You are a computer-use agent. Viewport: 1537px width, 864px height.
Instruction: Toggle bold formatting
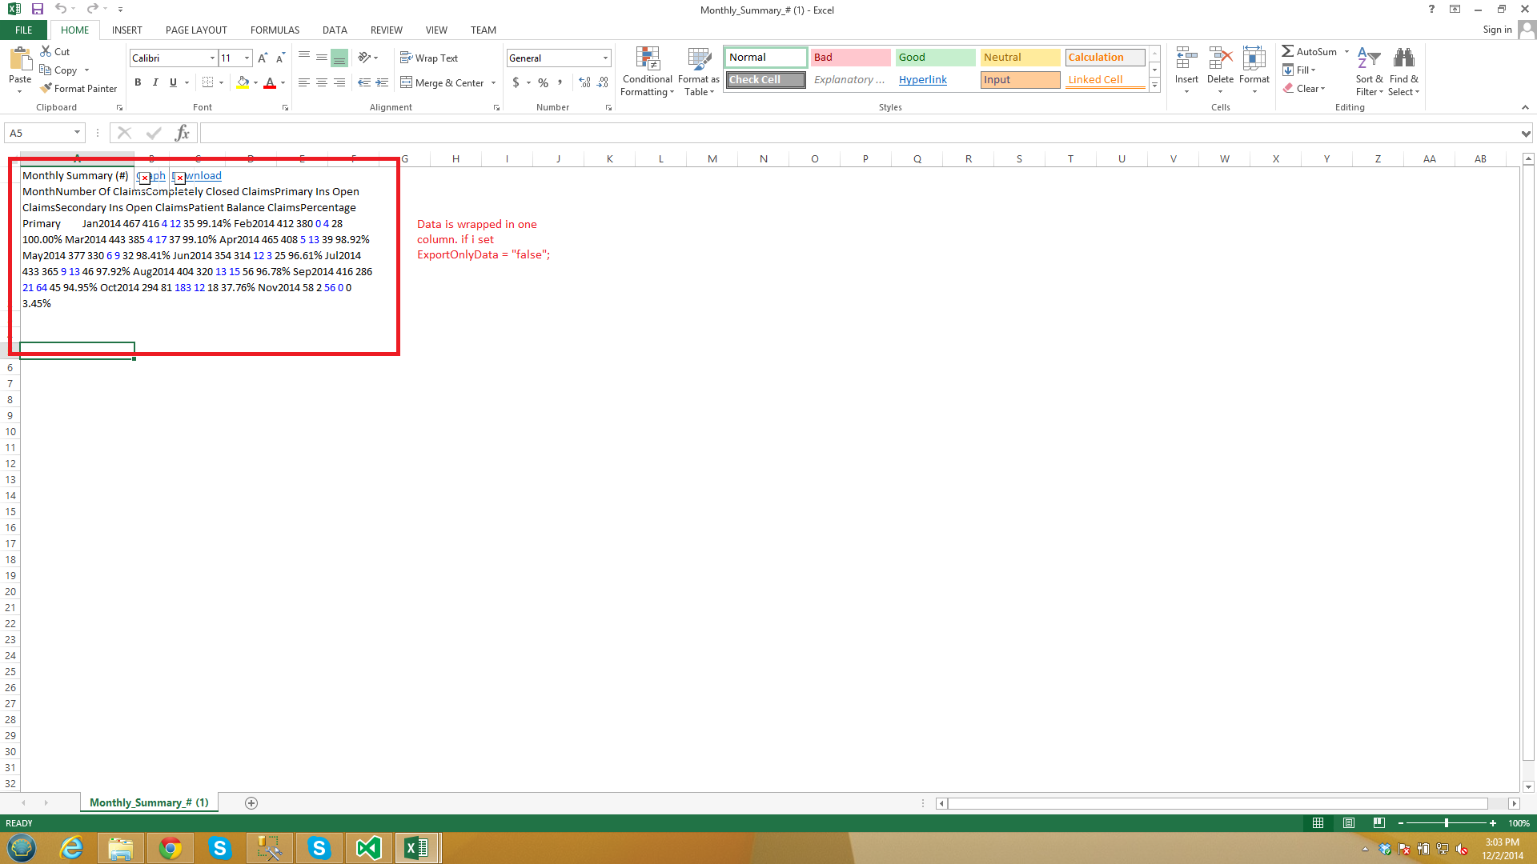(138, 82)
